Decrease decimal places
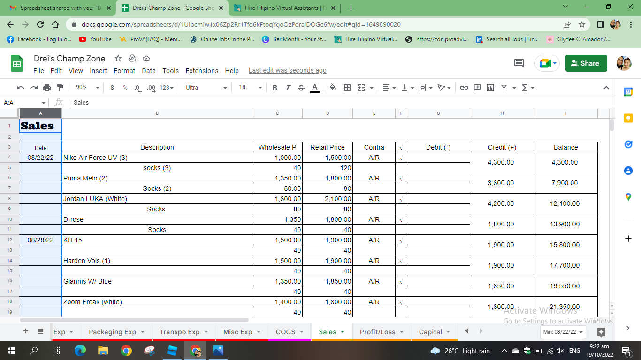 [137, 88]
